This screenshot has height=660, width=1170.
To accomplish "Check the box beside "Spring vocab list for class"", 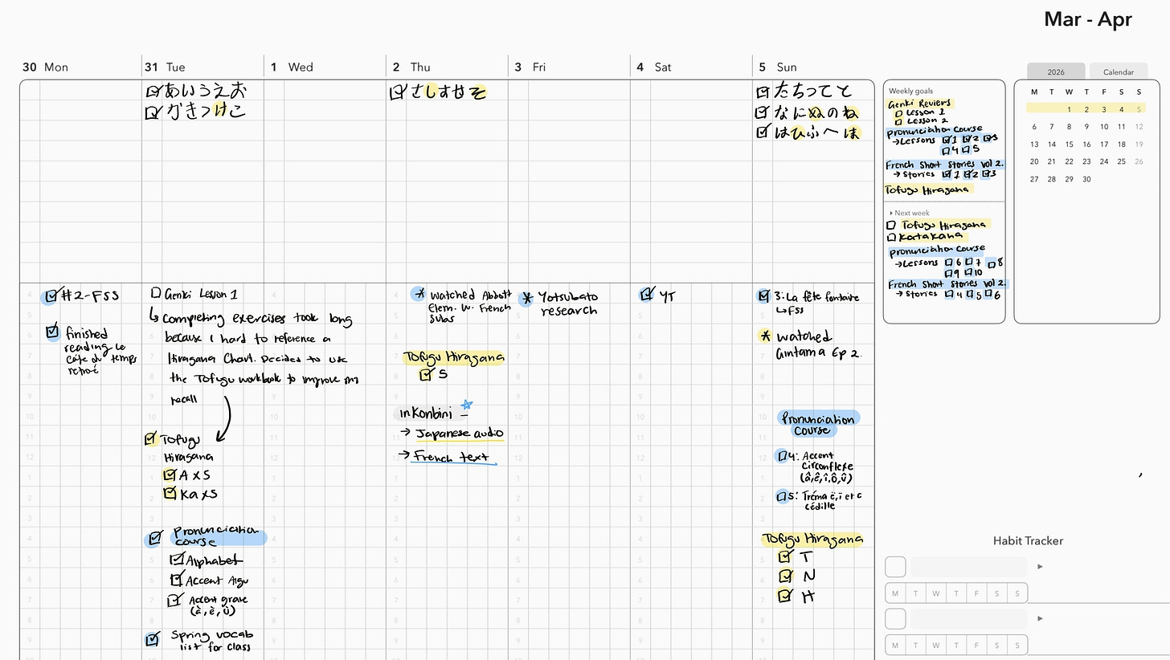I will click(153, 639).
